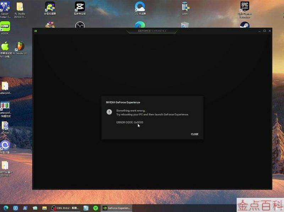Click the exclamation warning icon in the dialog

(x=109, y=112)
